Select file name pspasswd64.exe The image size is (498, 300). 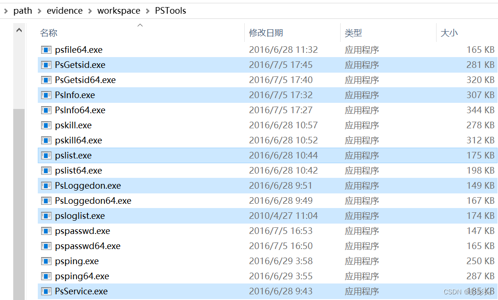tap(88, 246)
